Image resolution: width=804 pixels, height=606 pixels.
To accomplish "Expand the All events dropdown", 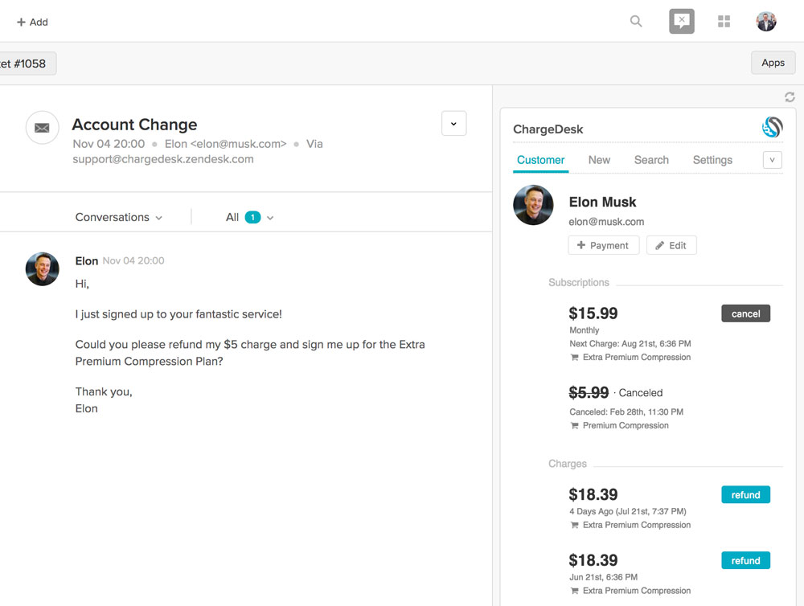I will (x=250, y=217).
